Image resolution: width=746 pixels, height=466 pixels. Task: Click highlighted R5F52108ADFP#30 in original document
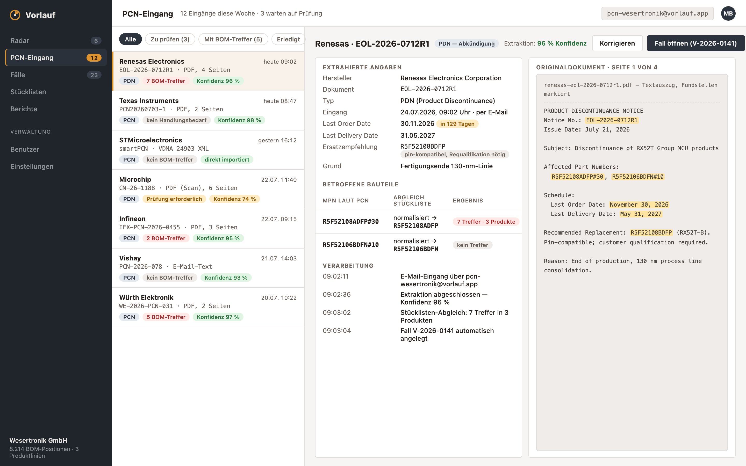pos(577,177)
